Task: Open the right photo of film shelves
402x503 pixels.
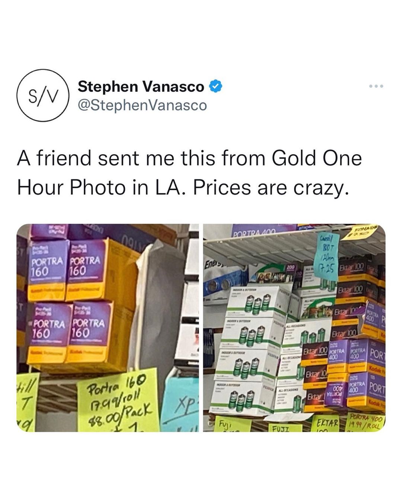Action: [x=294, y=328]
